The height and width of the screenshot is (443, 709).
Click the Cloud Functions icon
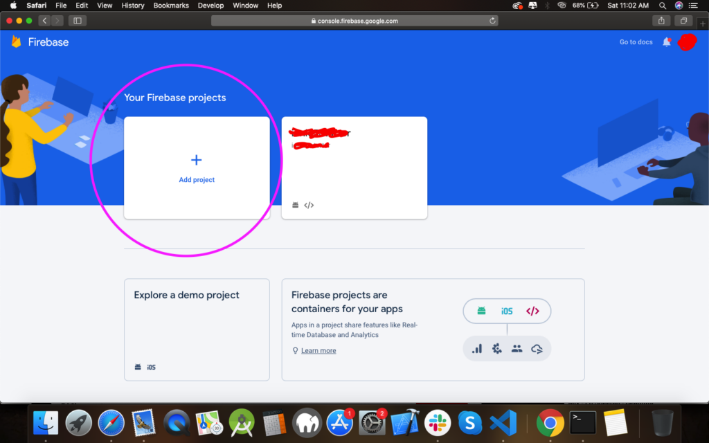pyautogui.click(x=537, y=348)
